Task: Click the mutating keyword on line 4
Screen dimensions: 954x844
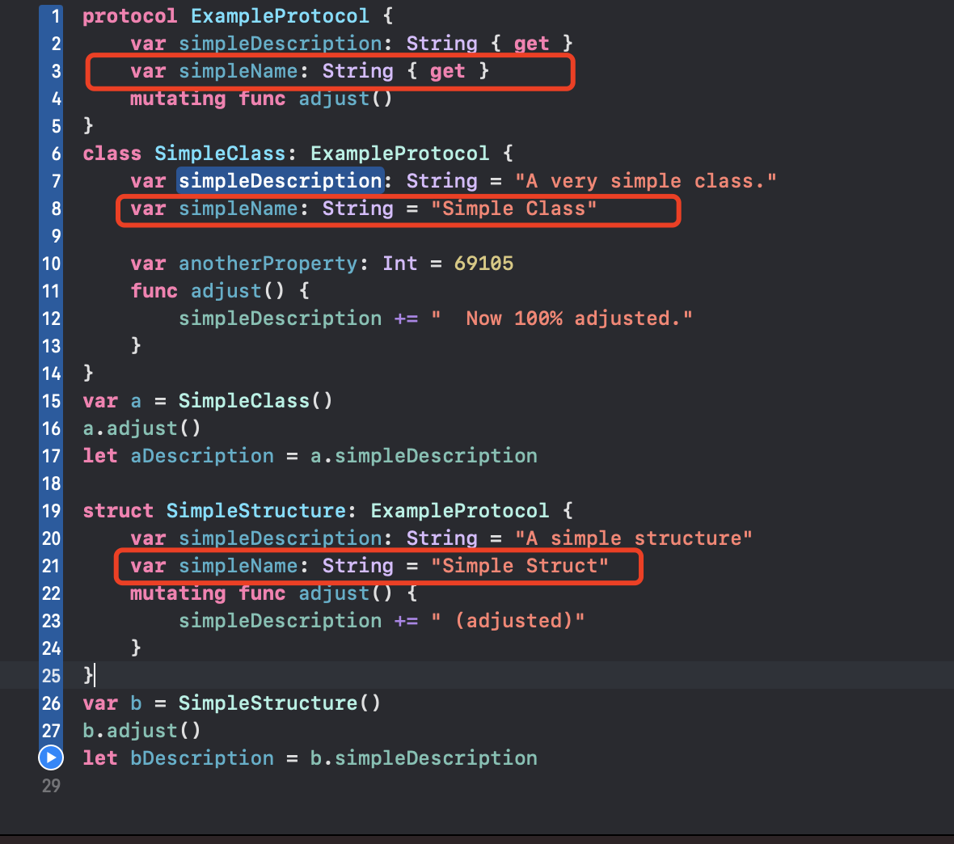Action: (x=178, y=99)
